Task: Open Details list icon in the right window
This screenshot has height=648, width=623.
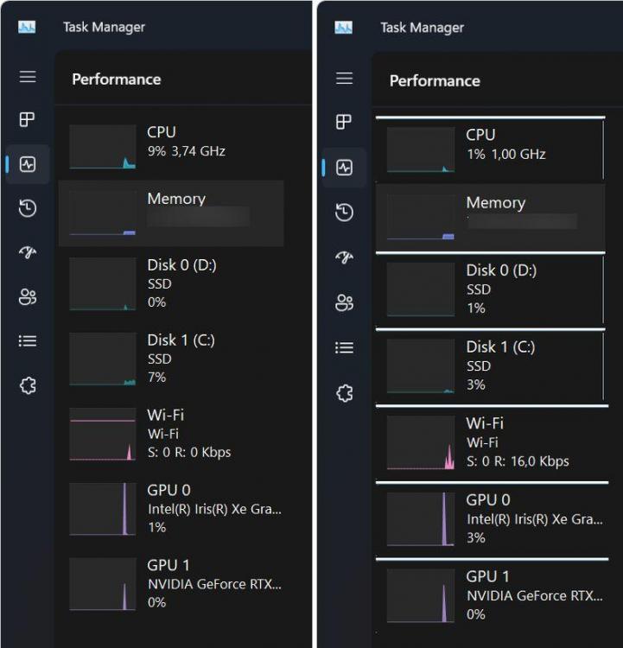Action: [x=345, y=347]
